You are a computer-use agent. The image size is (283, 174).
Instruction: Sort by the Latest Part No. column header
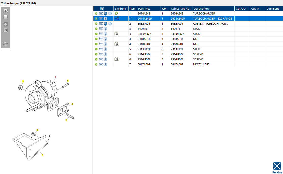[181, 9]
